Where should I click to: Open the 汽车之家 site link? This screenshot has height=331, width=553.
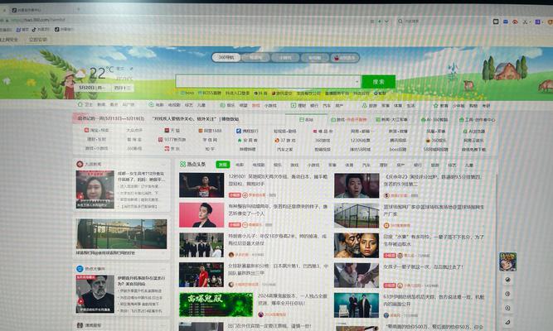pos(285,149)
